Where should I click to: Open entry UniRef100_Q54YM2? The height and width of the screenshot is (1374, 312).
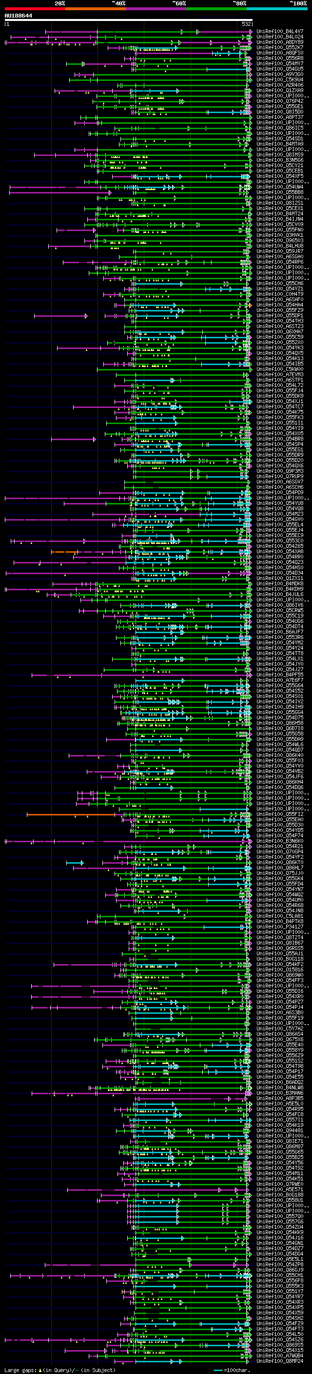pos(280,643)
